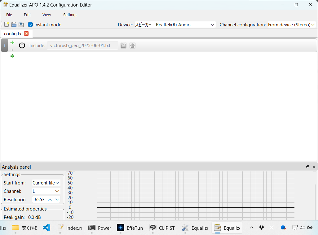This screenshot has width=318, height=235.
Task: Undock the Analysis panel
Action: (307, 166)
